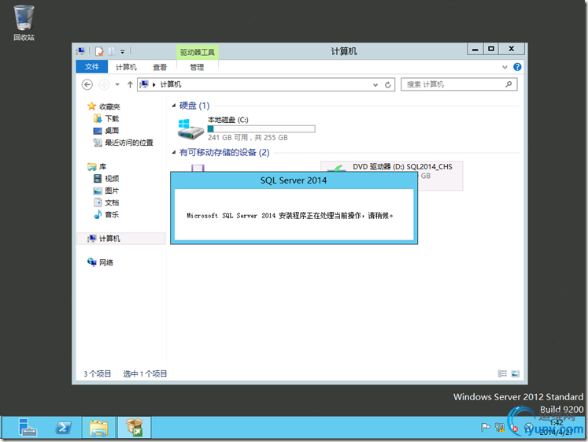588x442 pixels.
Task: Open the 视频 library
Action: tap(106, 179)
